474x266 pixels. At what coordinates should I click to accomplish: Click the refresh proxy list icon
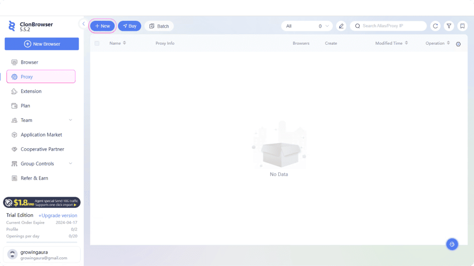[x=435, y=26]
